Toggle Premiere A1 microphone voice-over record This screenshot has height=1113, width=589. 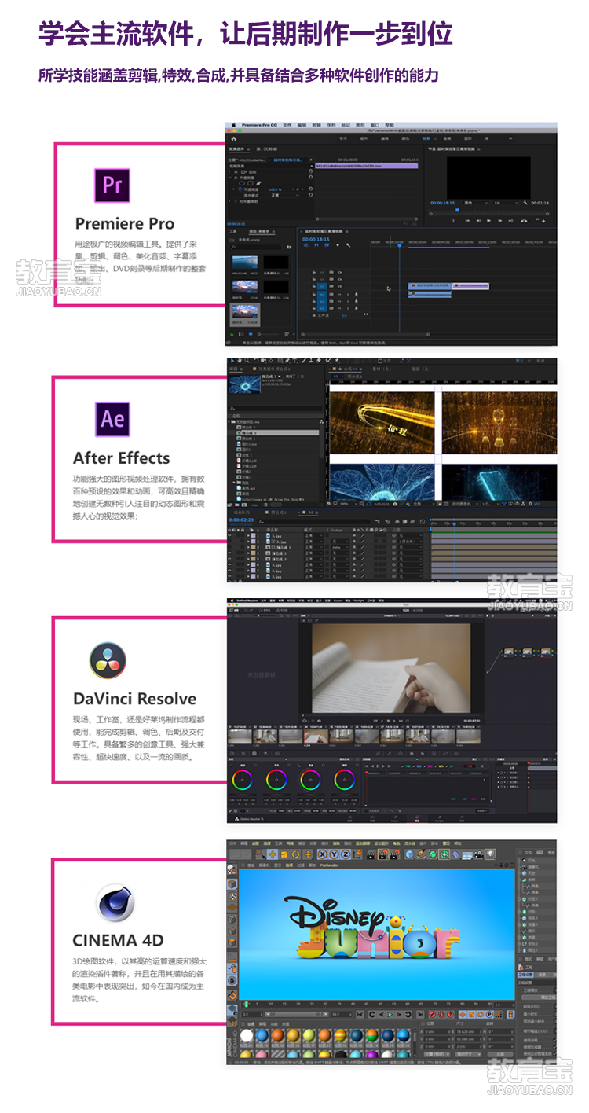point(357,294)
